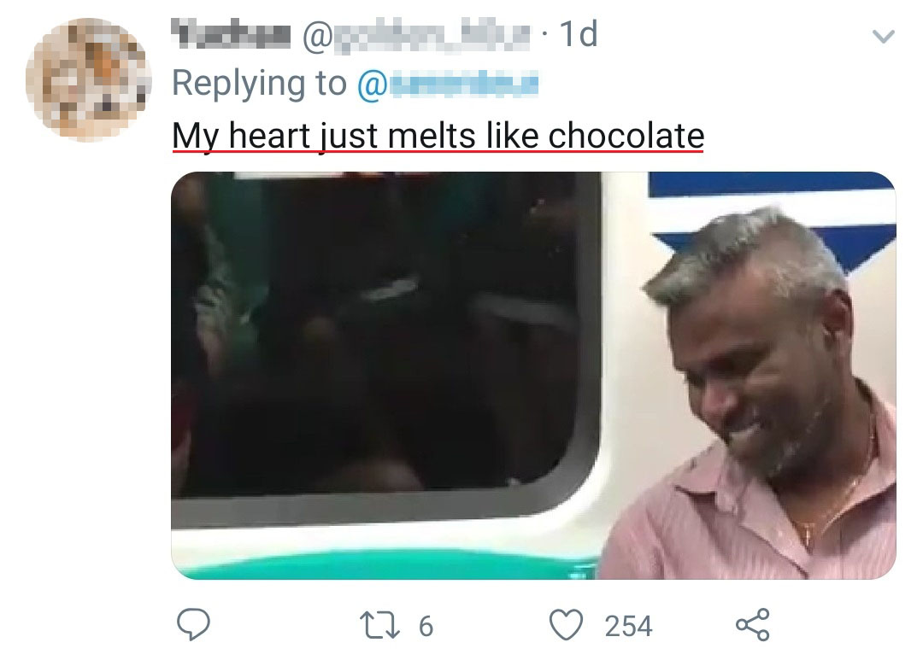Open the share options icon

pos(752,626)
